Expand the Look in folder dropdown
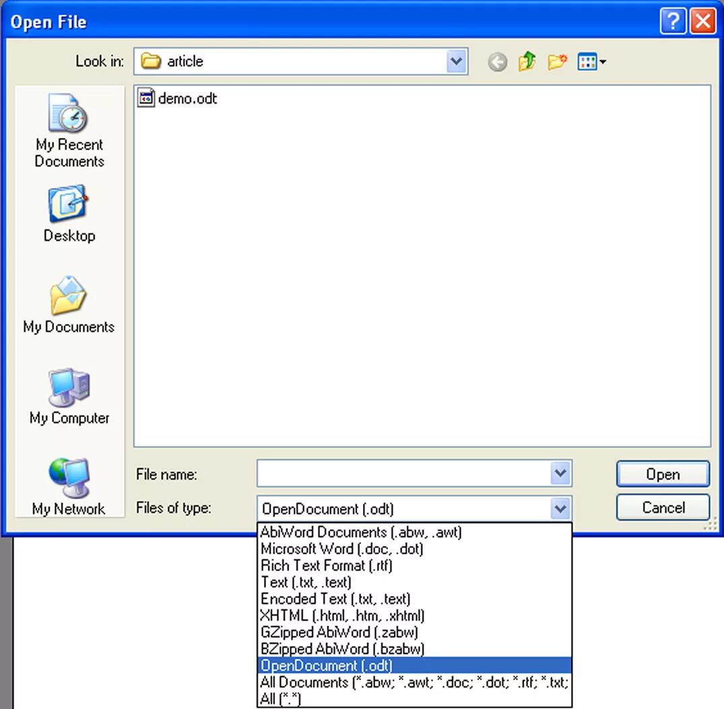 [456, 61]
